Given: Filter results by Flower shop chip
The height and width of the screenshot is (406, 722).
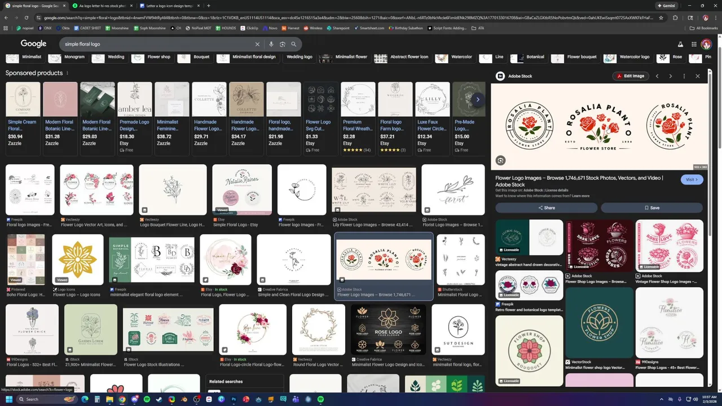Looking at the screenshot, I should (152, 57).
